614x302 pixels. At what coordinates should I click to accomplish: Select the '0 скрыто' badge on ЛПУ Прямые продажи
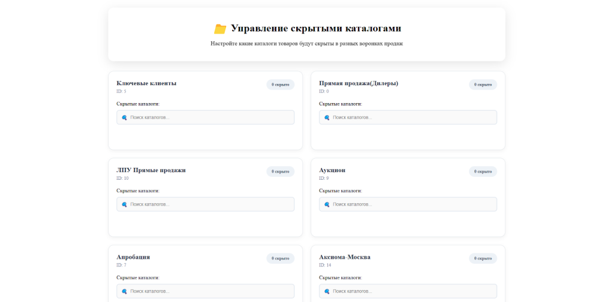click(x=280, y=171)
